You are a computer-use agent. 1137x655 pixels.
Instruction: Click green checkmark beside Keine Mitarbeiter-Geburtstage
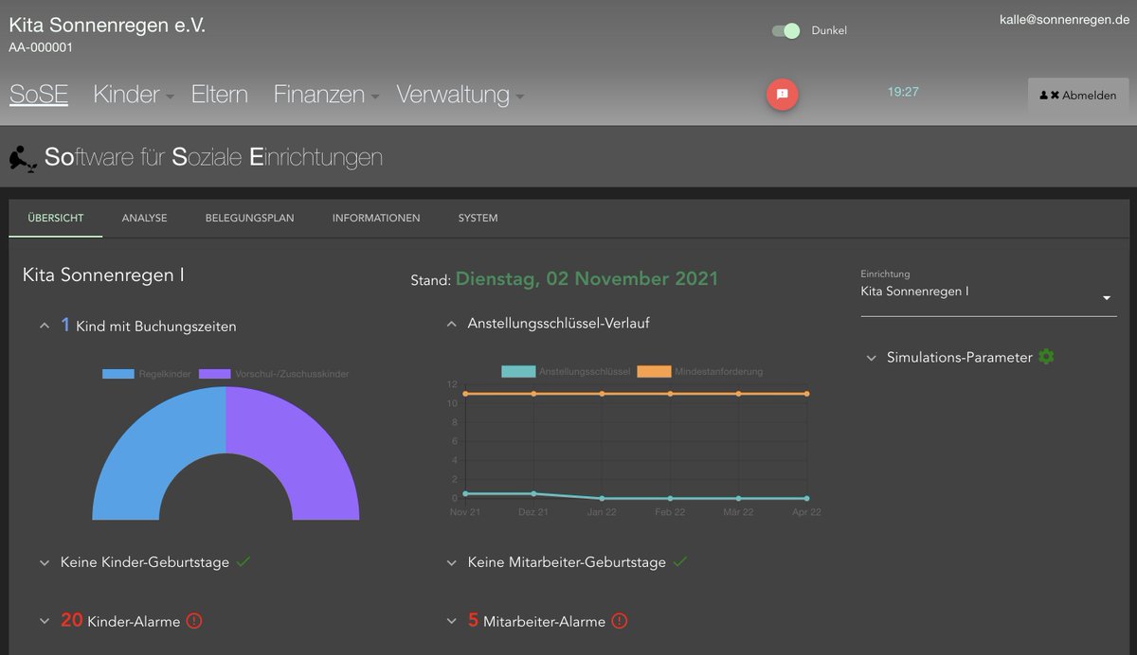click(680, 561)
